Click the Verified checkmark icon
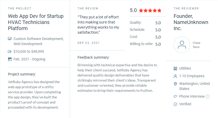 tap(175, 104)
